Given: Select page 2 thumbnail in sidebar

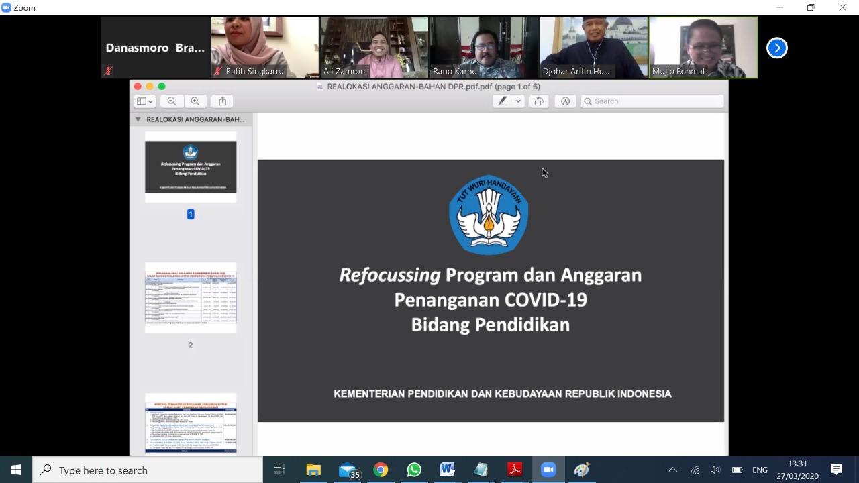Looking at the screenshot, I should point(191,298).
